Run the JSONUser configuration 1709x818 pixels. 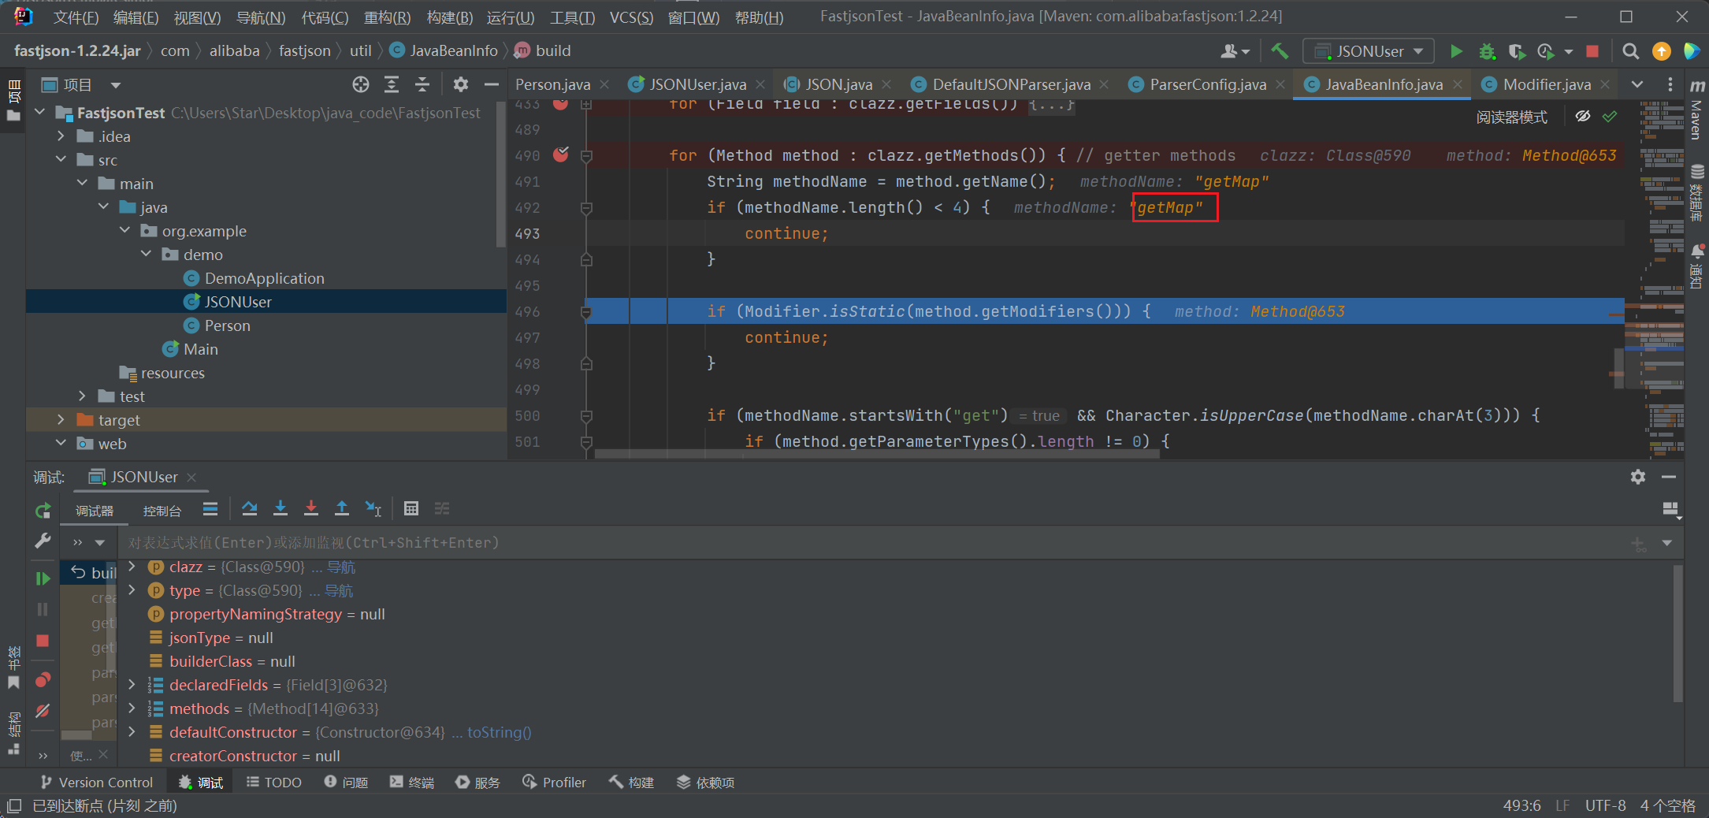(1456, 51)
